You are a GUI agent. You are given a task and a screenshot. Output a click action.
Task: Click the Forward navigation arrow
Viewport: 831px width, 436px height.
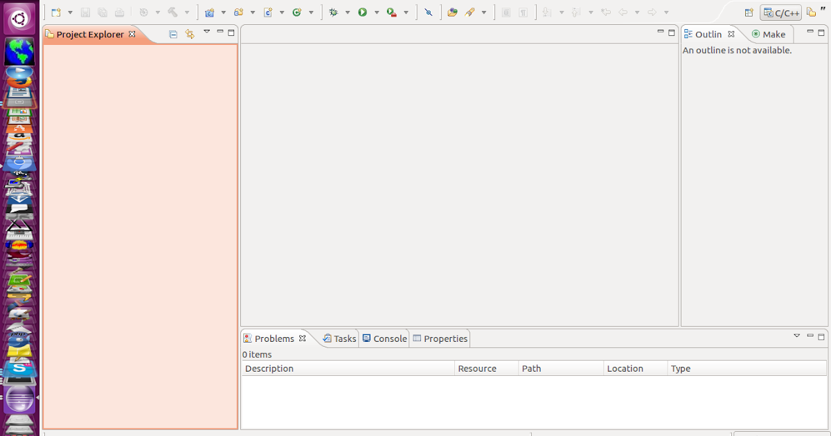[x=652, y=12]
